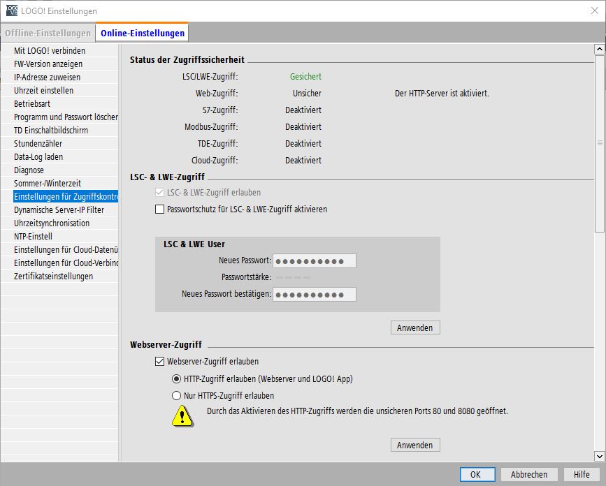Switch to Offline-Einstellungen tab
This screenshot has width=606, height=486.
click(x=48, y=33)
